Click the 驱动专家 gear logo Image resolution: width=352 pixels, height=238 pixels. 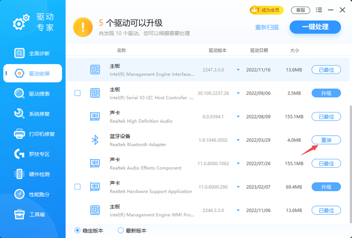tap(20, 23)
